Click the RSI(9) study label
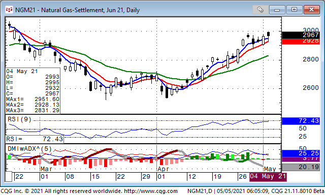This screenshot has width=325, height=195. [x=19, y=119]
